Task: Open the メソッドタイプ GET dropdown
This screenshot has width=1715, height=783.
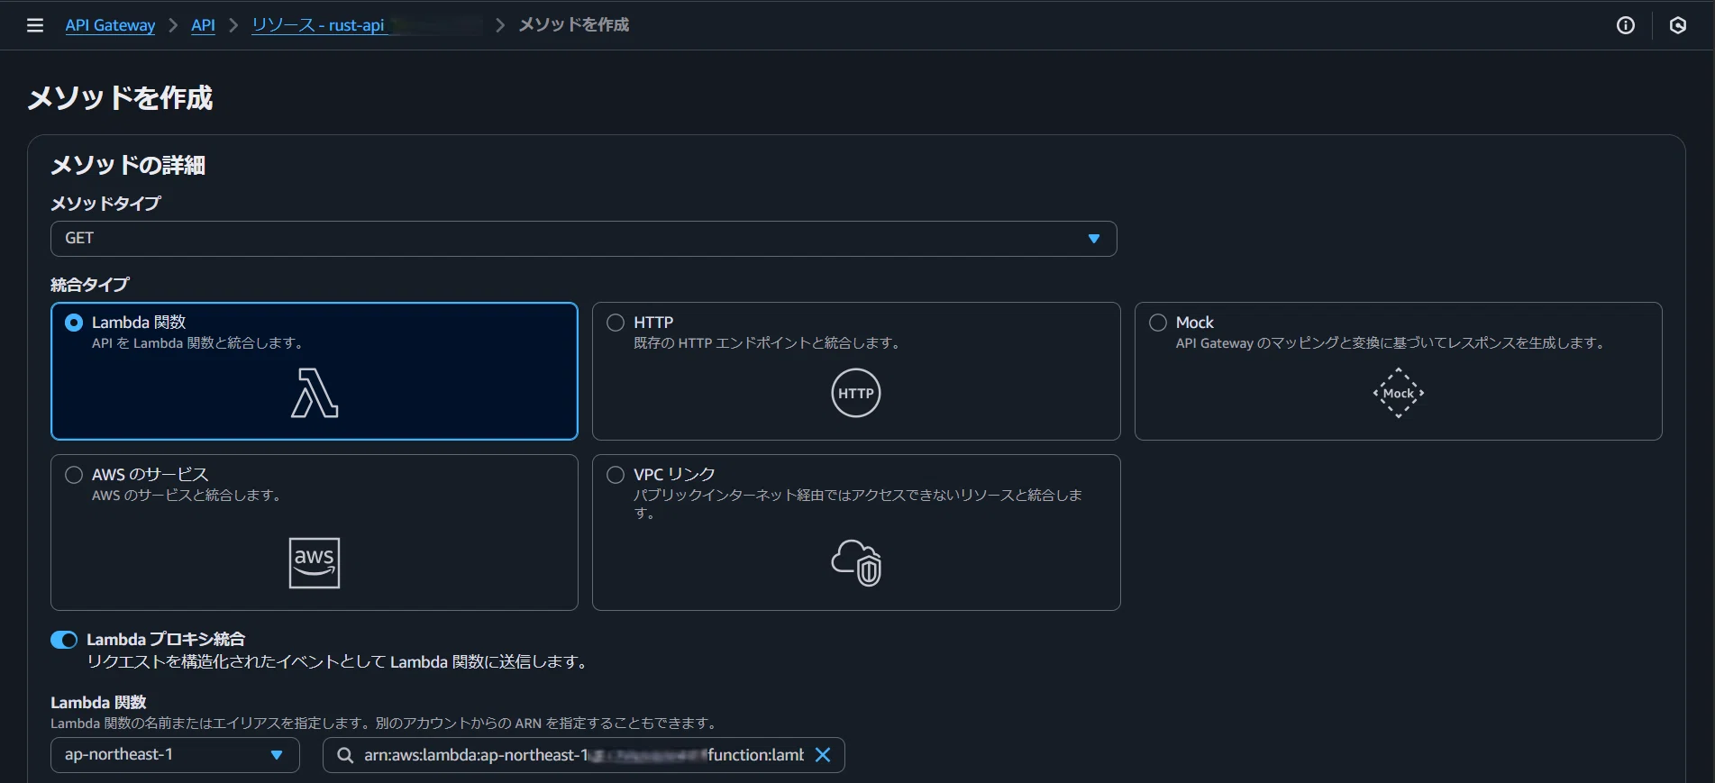Action: (584, 239)
